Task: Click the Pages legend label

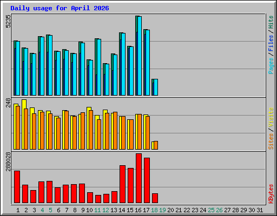Action: [271, 66]
